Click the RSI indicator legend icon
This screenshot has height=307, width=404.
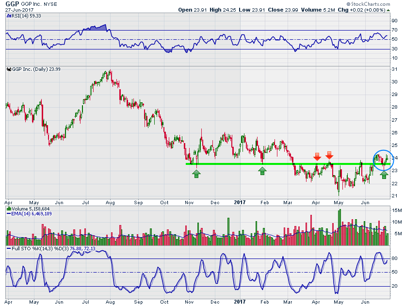[9, 16]
